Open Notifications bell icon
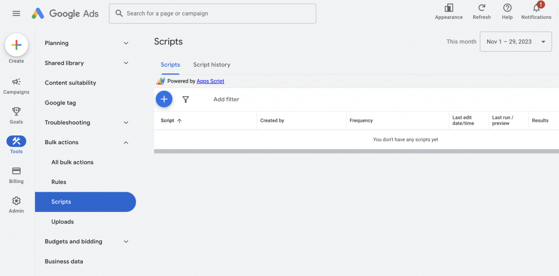Image resolution: width=559 pixels, height=276 pixels. (x=536, y=8)
